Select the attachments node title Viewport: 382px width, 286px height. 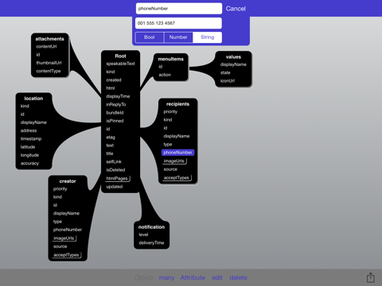(x=50, y=39)
